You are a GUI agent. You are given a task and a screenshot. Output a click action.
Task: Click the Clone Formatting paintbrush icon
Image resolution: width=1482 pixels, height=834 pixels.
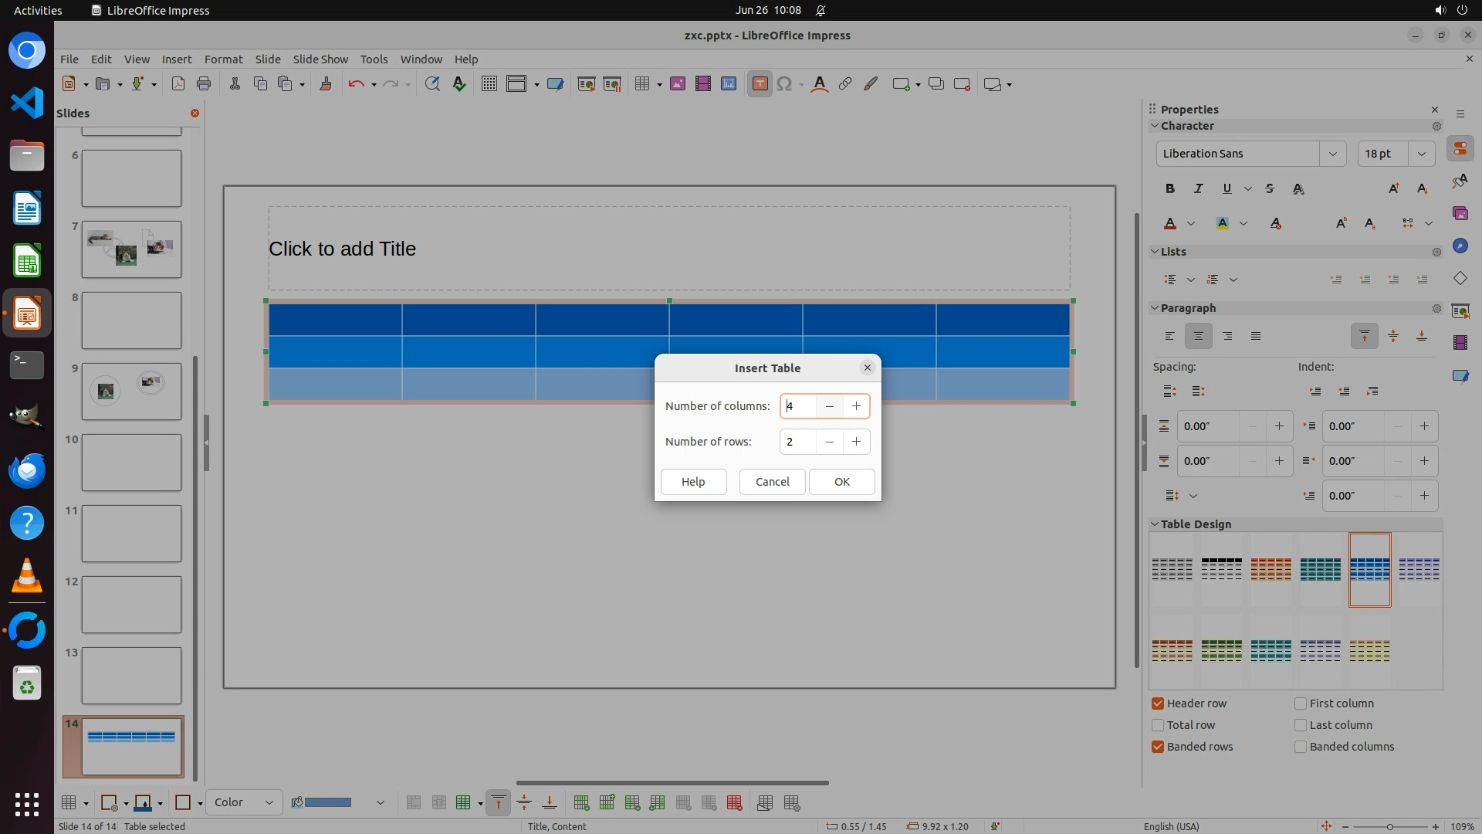[x=325, y=84]
